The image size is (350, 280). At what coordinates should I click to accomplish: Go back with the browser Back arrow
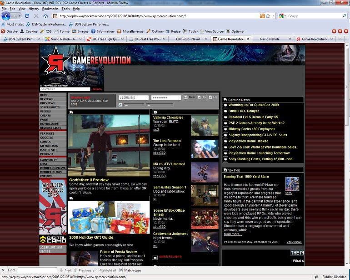tap(6, 16)
